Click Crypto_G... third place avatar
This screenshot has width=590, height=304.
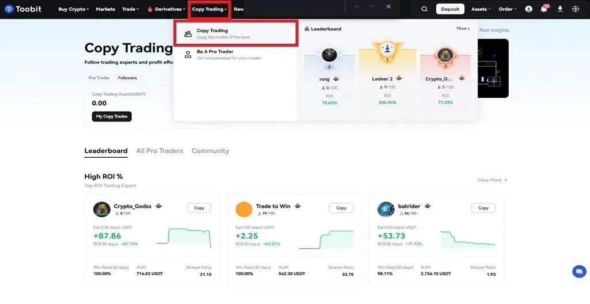[x=445, y=56]
